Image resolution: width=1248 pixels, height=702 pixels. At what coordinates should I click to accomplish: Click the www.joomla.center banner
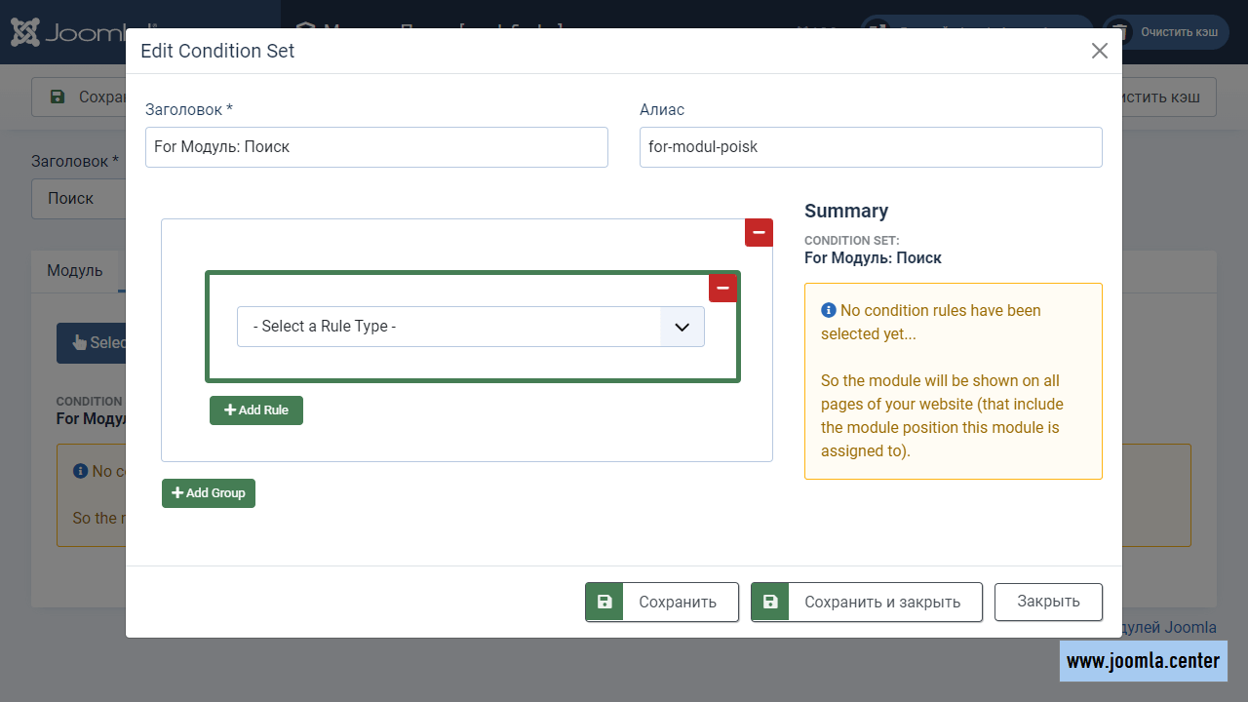1143,661
